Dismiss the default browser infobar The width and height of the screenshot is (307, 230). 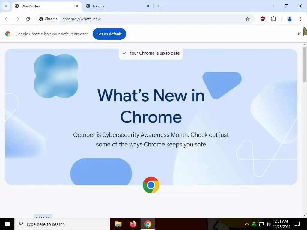tap(299, 34)
